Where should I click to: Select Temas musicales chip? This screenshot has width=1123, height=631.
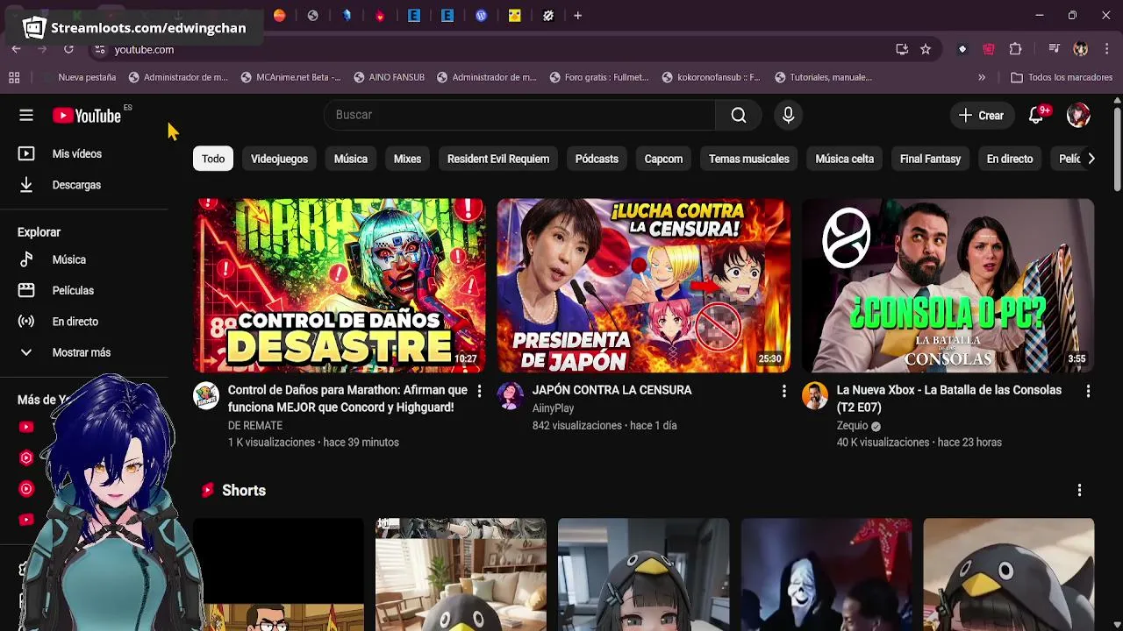[748, 159]
